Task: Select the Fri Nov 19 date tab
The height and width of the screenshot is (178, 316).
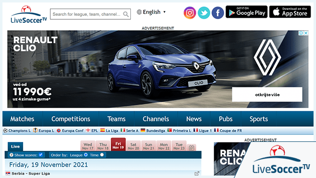Action: (118, 145)
